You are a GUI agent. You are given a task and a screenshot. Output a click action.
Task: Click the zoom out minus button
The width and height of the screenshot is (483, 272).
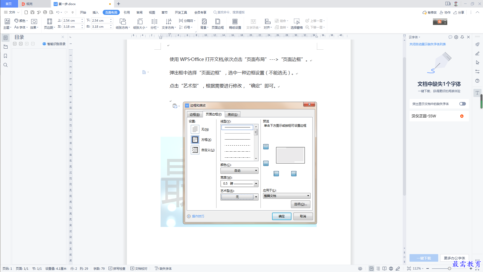click(428, 268)
